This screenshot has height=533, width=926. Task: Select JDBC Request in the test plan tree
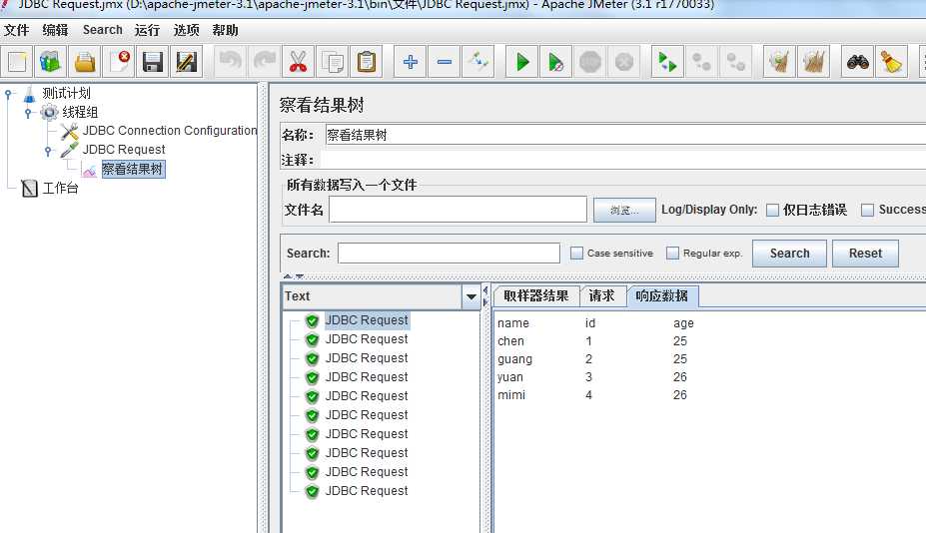[x=124, y=150]
